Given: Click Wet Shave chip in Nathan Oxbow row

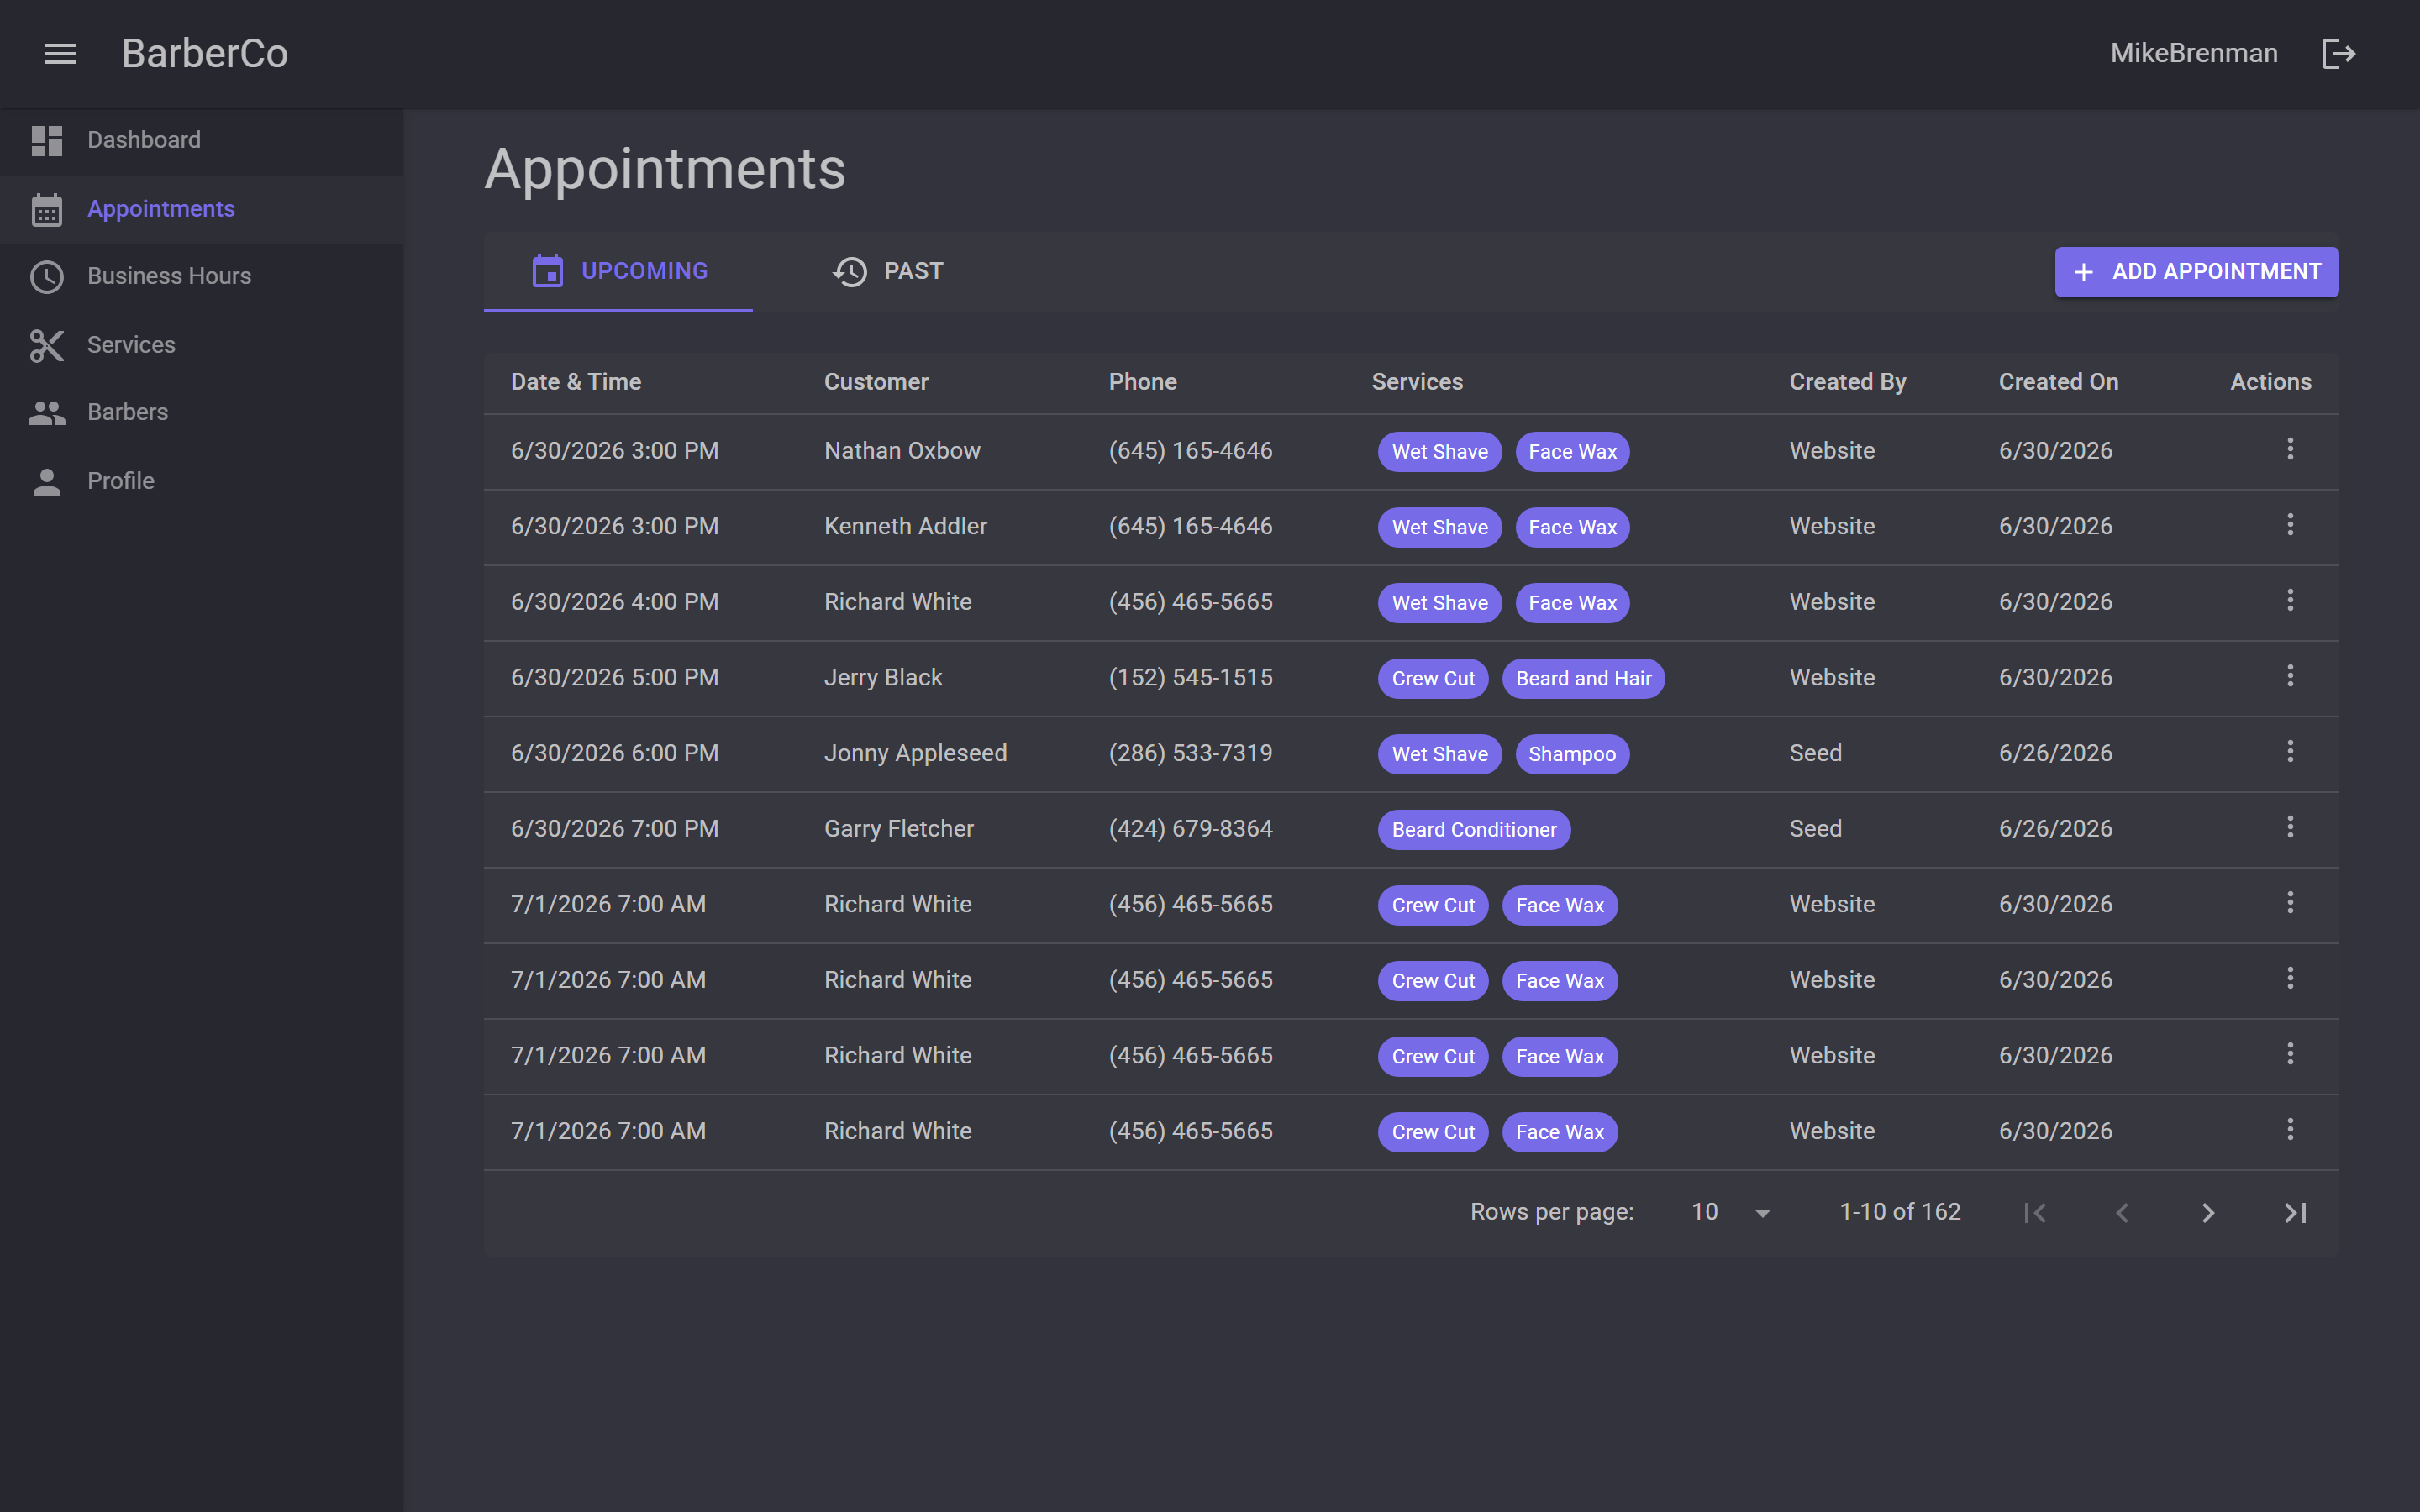Looking at the screenshot, I should pyautogui.click(x=1440, y=452).
